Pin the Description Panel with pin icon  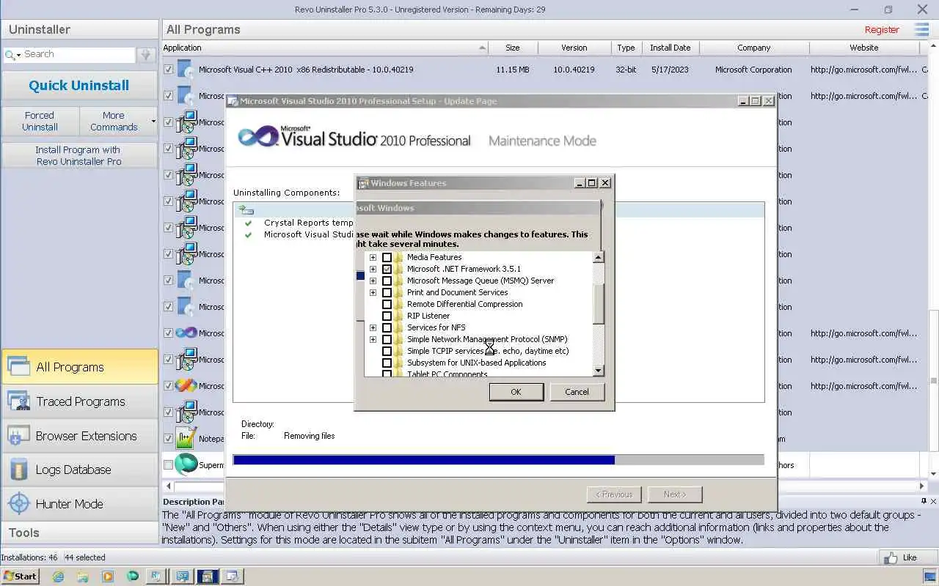point(924,501)
